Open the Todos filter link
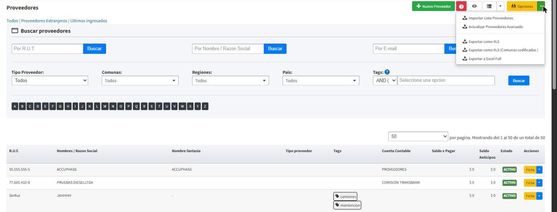The height and width of the screenshot is (212, 557). [x=12, y=21]
